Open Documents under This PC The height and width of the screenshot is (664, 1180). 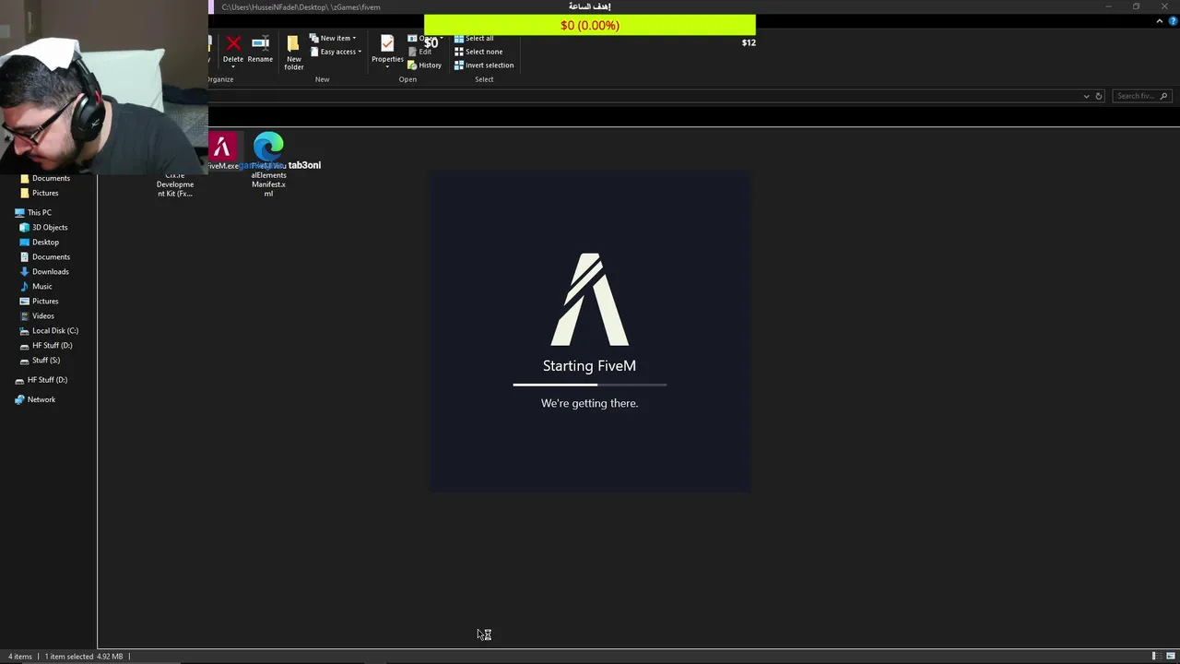tap(45, 256)
